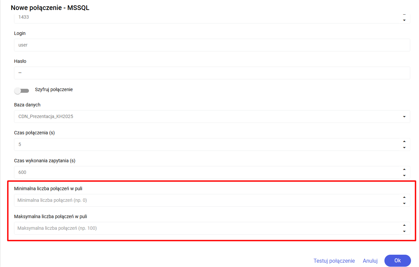Decrease Minimalna liczba połączeń with down arrow
This screenshot has height=267, width=419.
404,203
